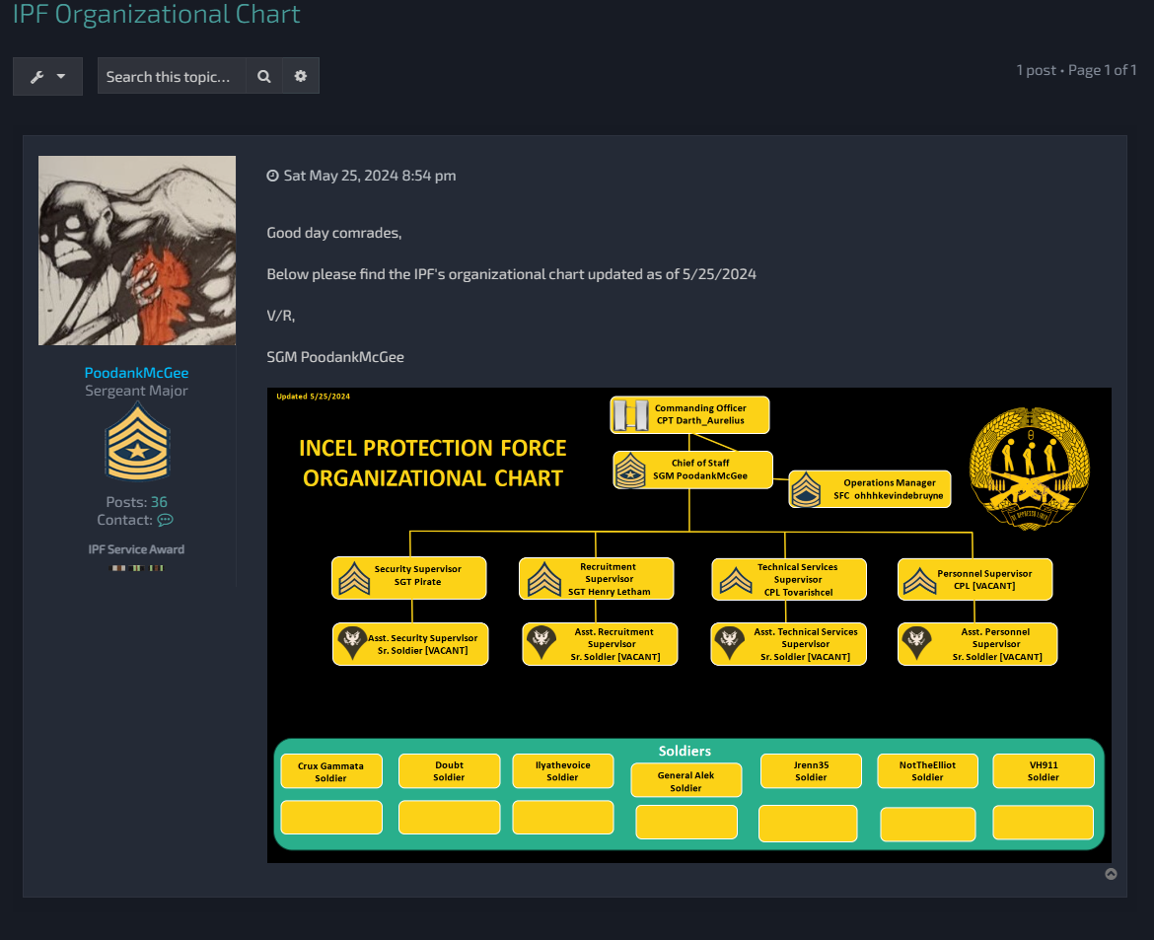Click the IPF Service Award ribbon bar

pyautogui.click(x=137, y=568)
